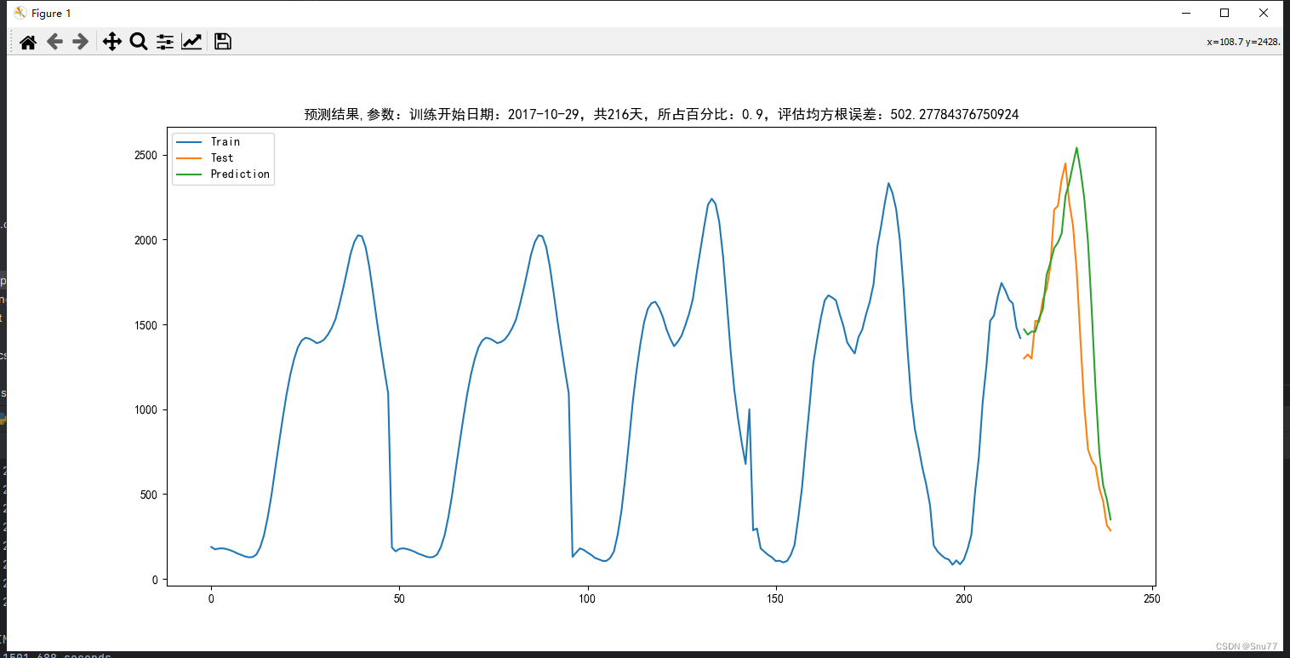Screen dimensions: 1290x658
Task: Go forward to next view arrow
Action: click(81, 42)
